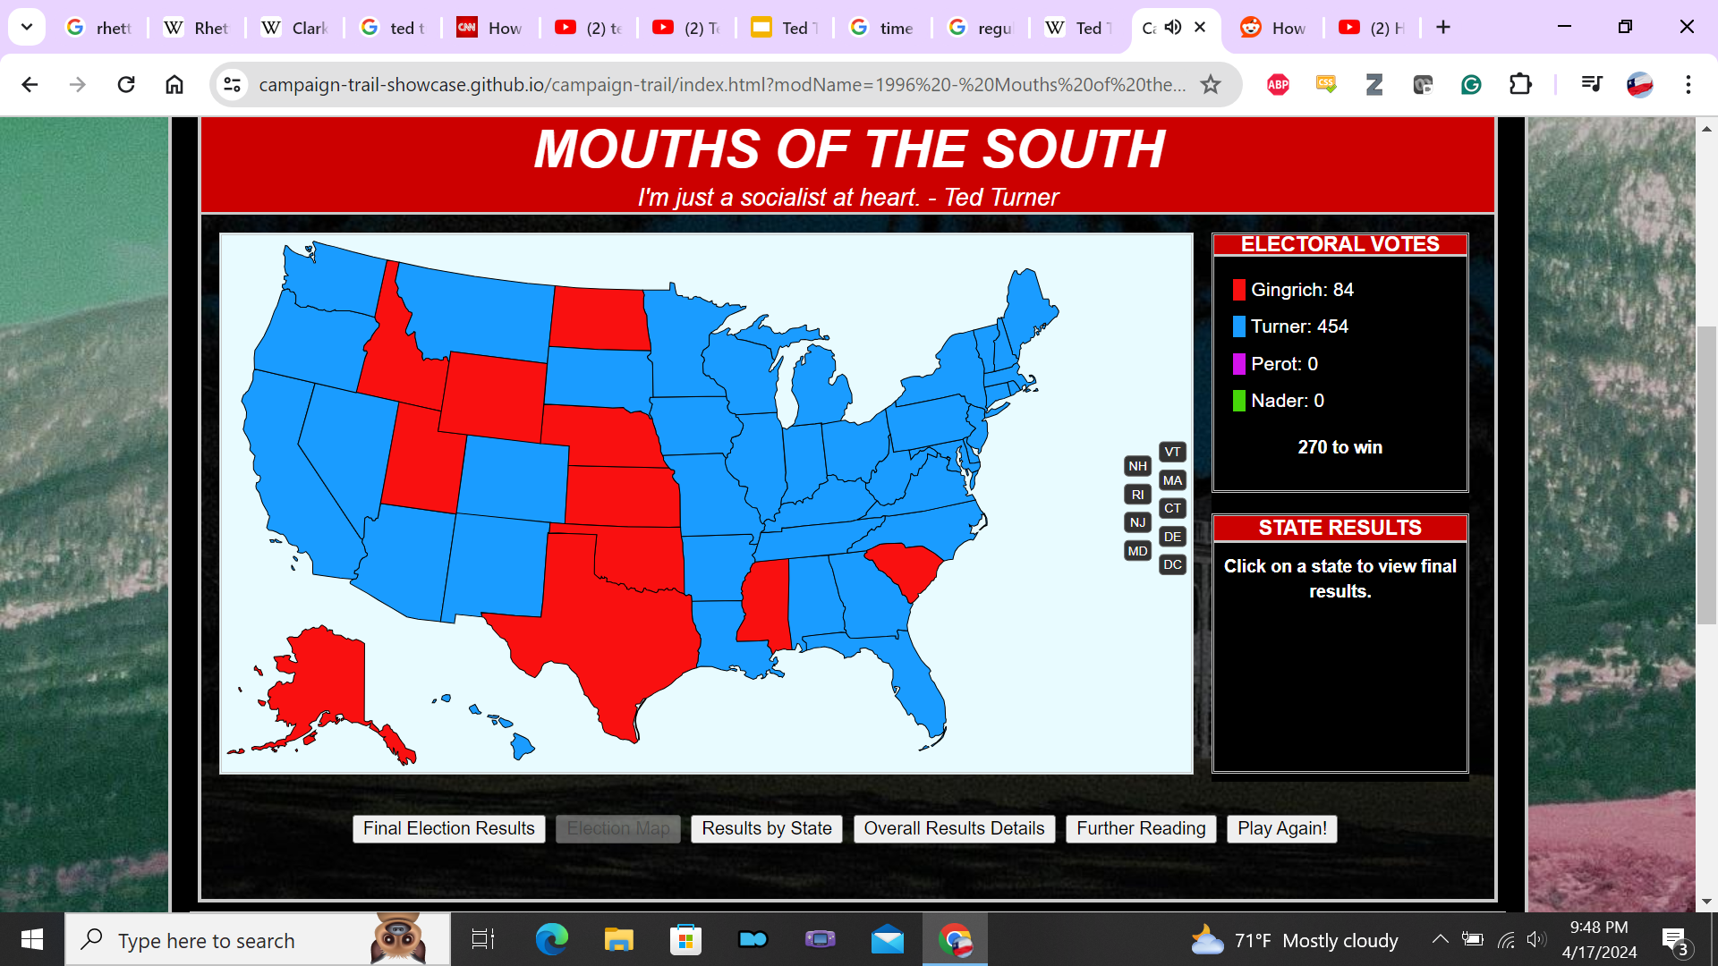Click the page's vertical scrollbar thumb
This screenshot has width=1718, height=966.
point(1706,475)
